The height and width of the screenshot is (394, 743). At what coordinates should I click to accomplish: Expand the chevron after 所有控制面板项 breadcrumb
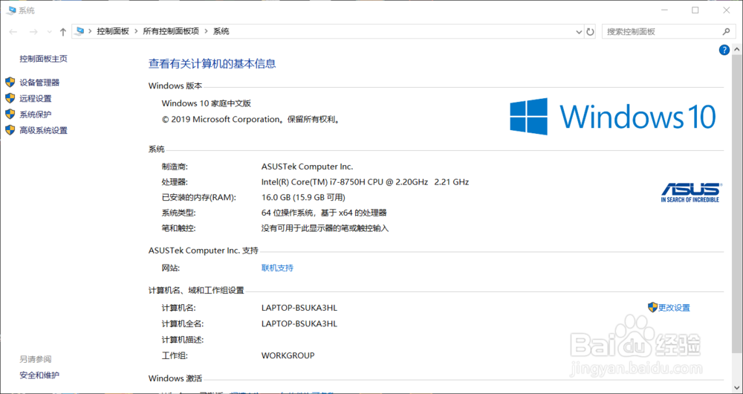[206, 31]
